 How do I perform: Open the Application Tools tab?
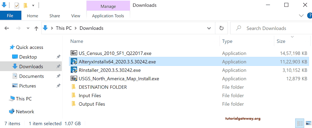(x=108, y=16)
